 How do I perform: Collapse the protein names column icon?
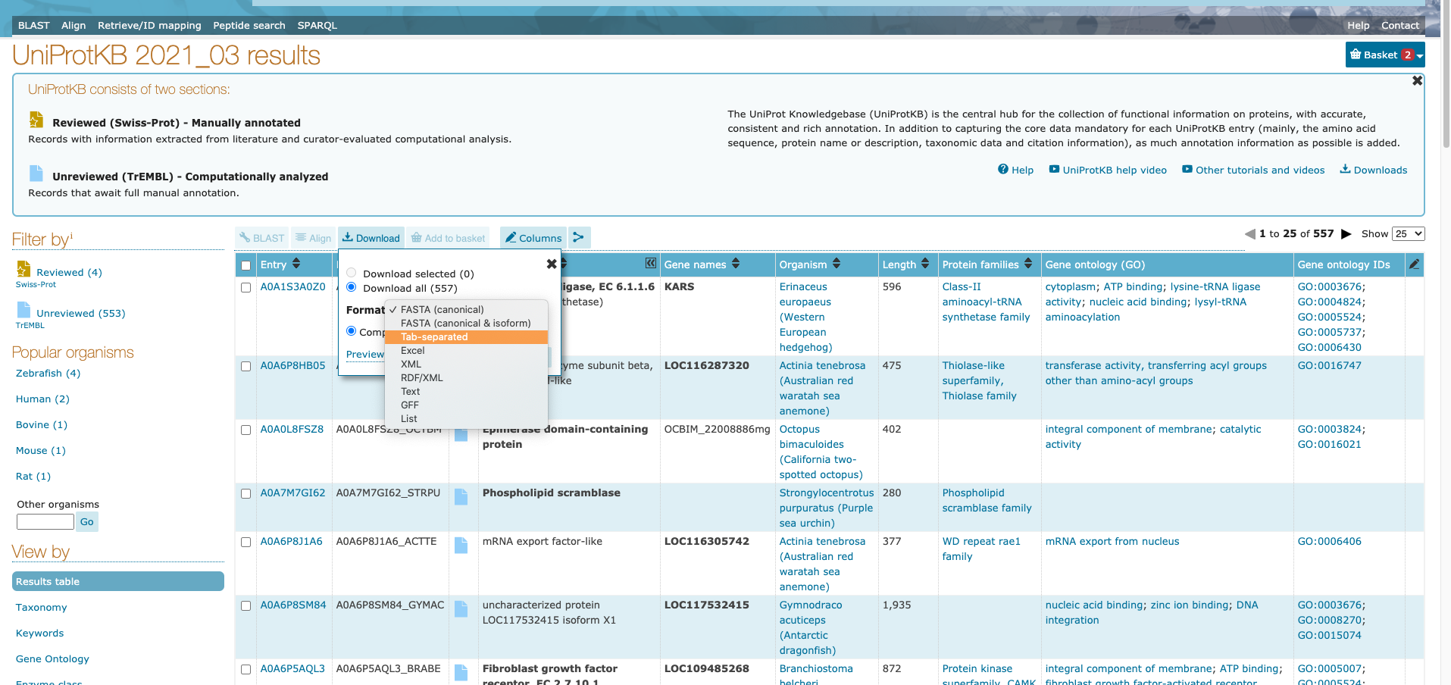[x=650, y=263]
